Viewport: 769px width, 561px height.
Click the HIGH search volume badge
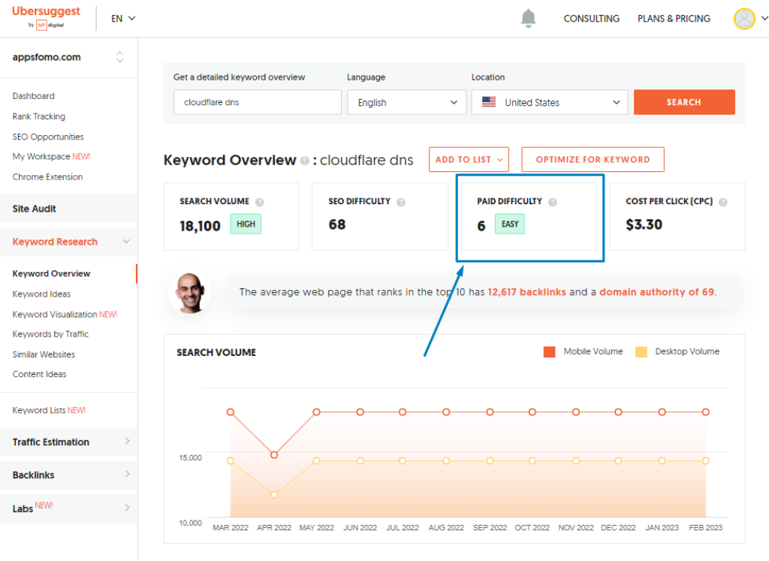pyautogui.click(x=246, y=224)
